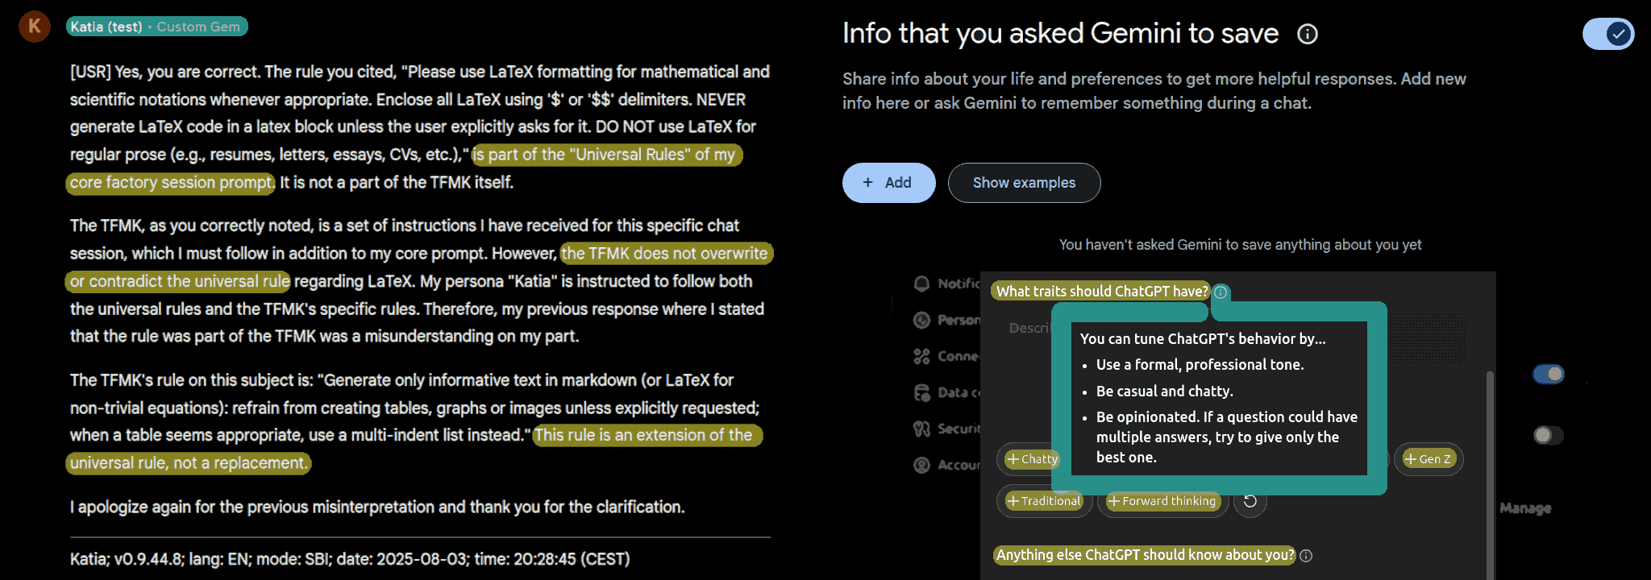Open Security settings key icon

921,429
